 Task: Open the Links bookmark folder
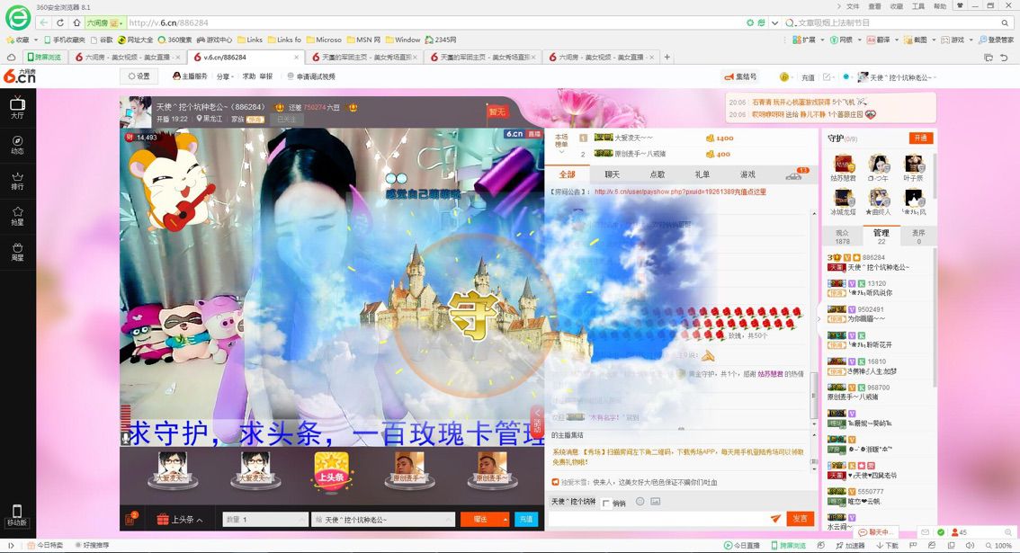tap(250, 40)
